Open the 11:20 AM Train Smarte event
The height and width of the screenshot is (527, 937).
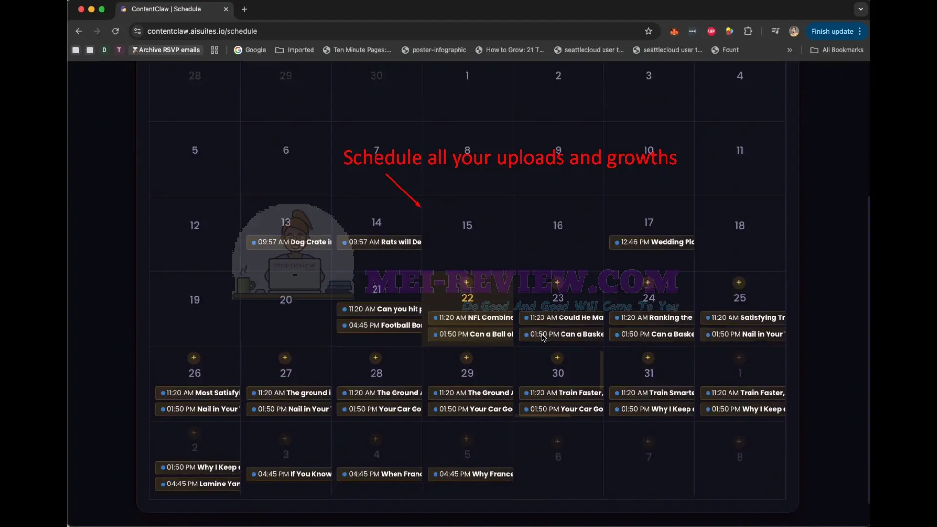tap(652, 393)
